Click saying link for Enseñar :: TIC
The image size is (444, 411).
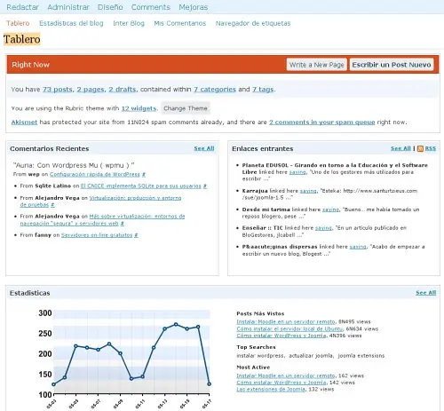point(323,228)
